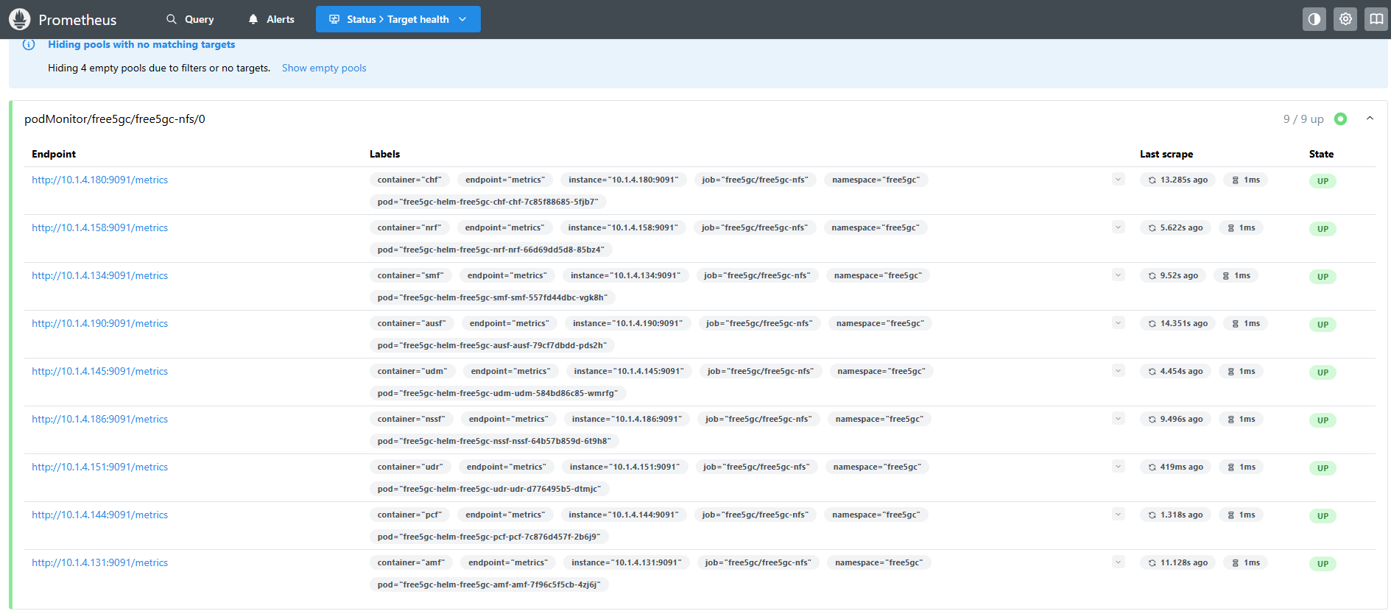
Task: Open the Query menu item
Action: [x=190, y=19]
